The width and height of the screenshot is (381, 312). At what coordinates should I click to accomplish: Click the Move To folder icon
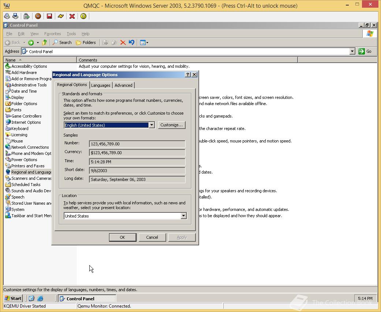coord(105,42)
